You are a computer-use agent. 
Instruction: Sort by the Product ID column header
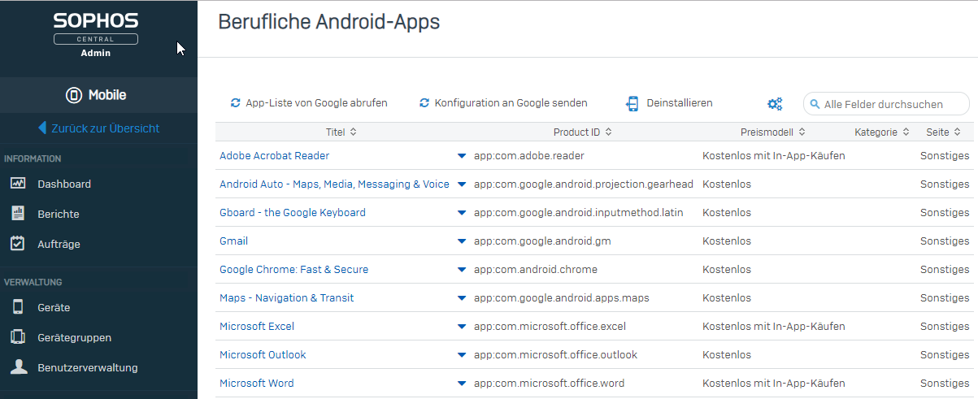point(582,132)
